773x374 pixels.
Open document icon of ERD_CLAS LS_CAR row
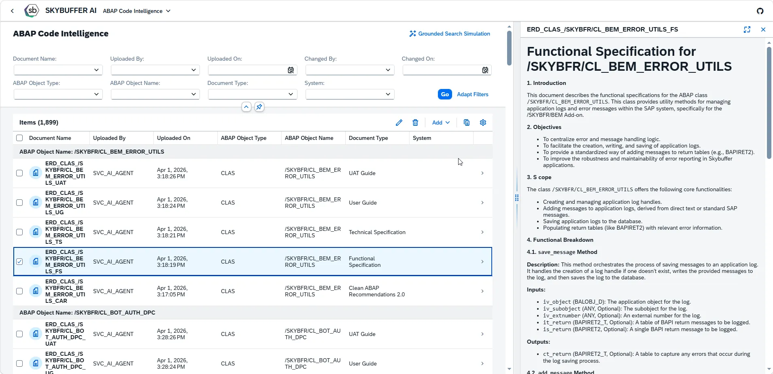[36, 291]
